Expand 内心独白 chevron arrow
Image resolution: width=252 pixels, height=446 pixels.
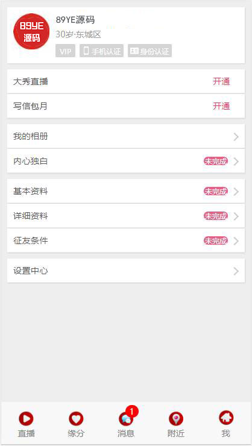click(x=236, y=162)
